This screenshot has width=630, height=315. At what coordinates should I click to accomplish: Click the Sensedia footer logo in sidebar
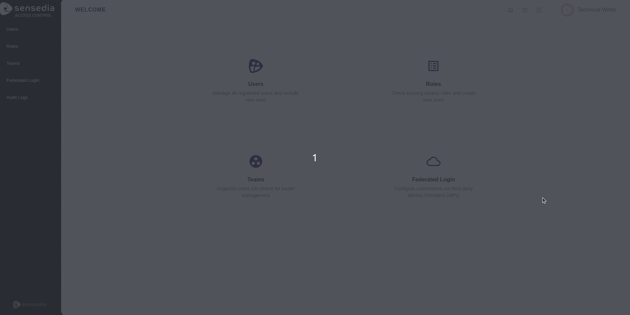click(x=30, y=304)
